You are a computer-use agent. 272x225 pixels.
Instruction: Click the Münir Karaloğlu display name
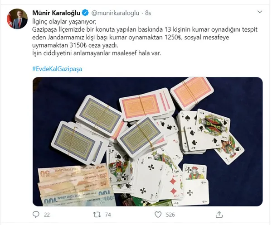56,13
